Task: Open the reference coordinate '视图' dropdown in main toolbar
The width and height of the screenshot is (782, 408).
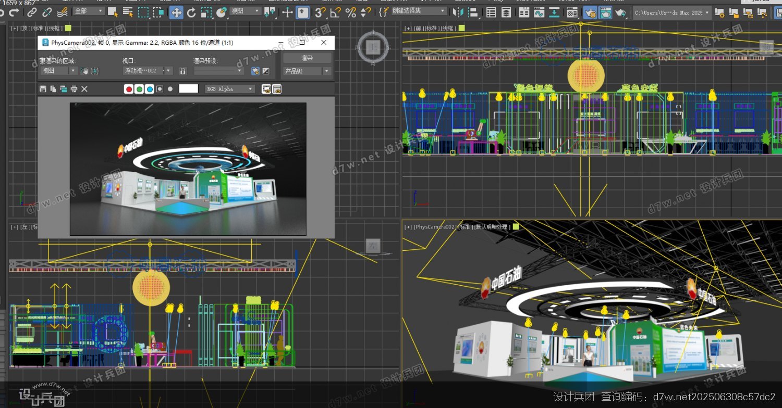Action: [245, 11]
